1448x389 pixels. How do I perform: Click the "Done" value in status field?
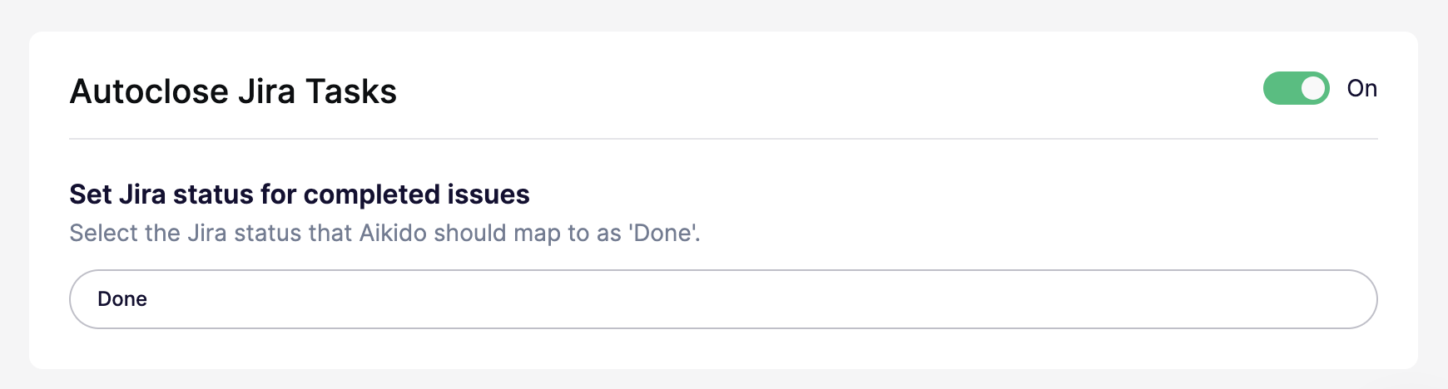pyautogui.click(x=122, y=299)
